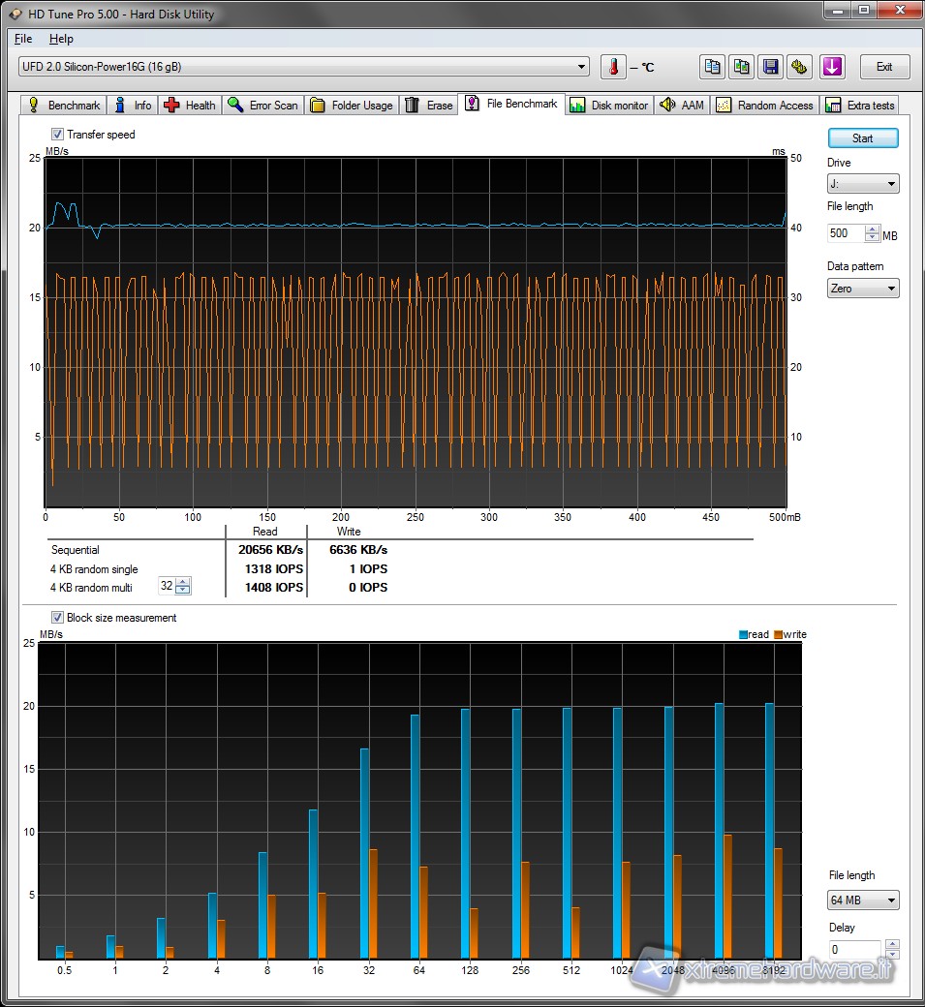
Task: Click the save floppy disk icon
Action: 771,67
